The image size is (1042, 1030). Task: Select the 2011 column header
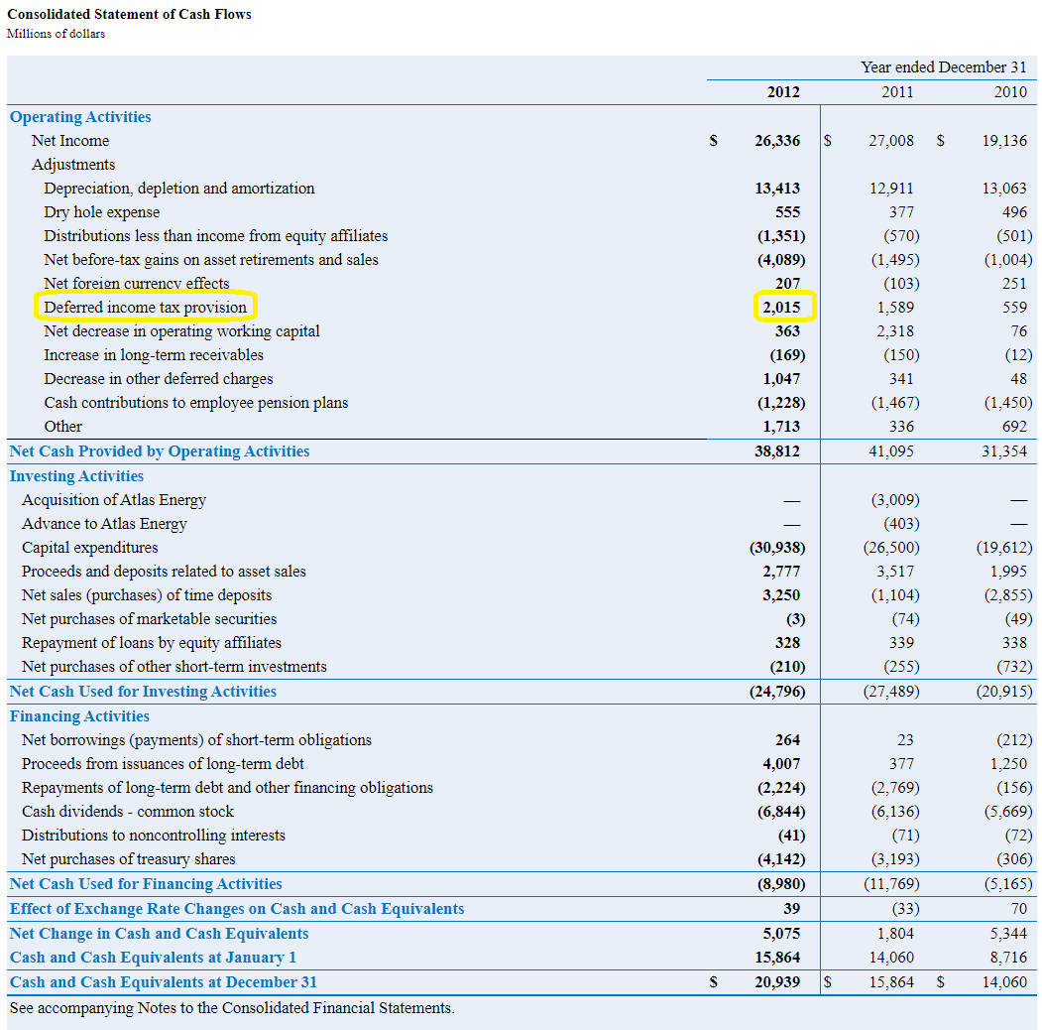click(x=896, y=92)
